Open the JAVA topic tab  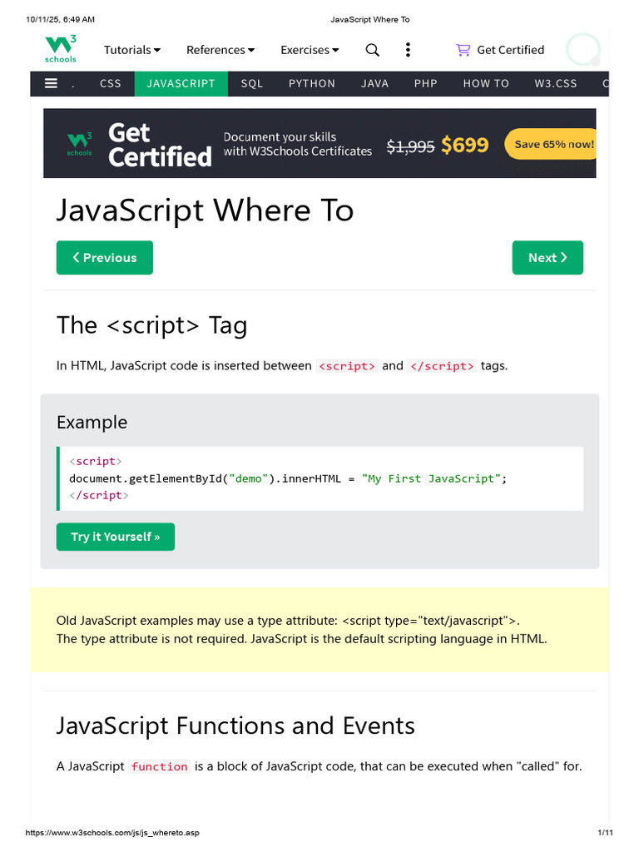pos(375,84)
